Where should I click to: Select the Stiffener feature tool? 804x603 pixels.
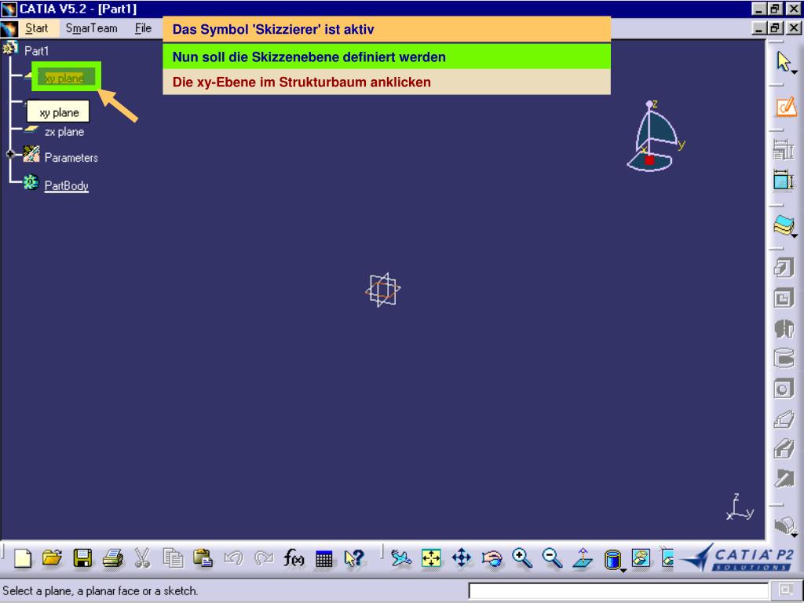tap(783, 479)
